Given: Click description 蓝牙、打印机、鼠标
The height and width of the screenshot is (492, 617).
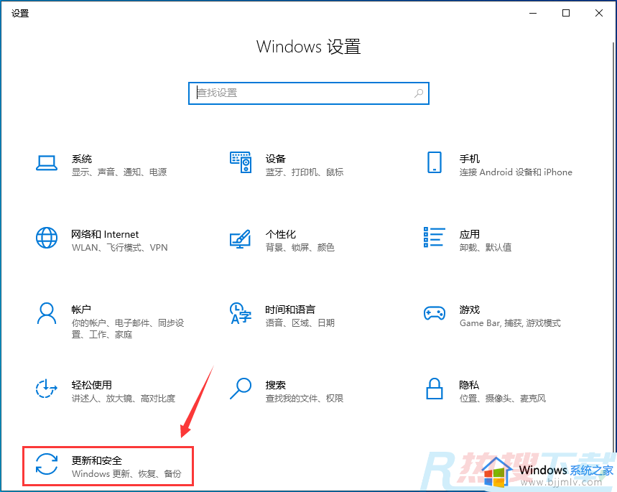Looking at the screenshot, I should pyautogui.click(x=305, y=172).
